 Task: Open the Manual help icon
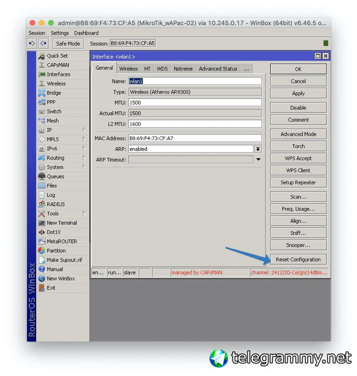42,269
